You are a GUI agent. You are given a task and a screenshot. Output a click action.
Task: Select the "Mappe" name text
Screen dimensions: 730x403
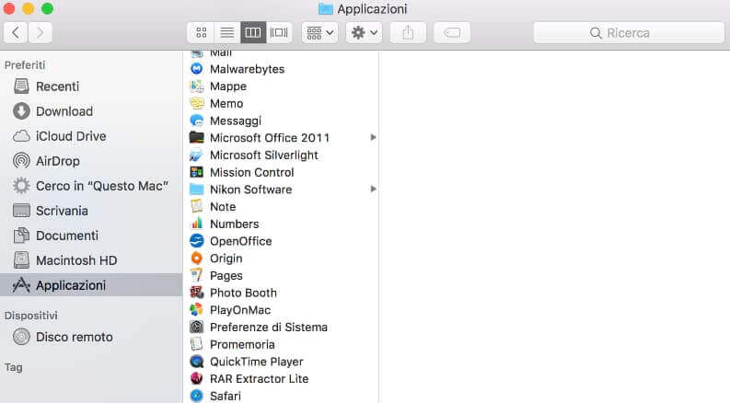point(228,86)
